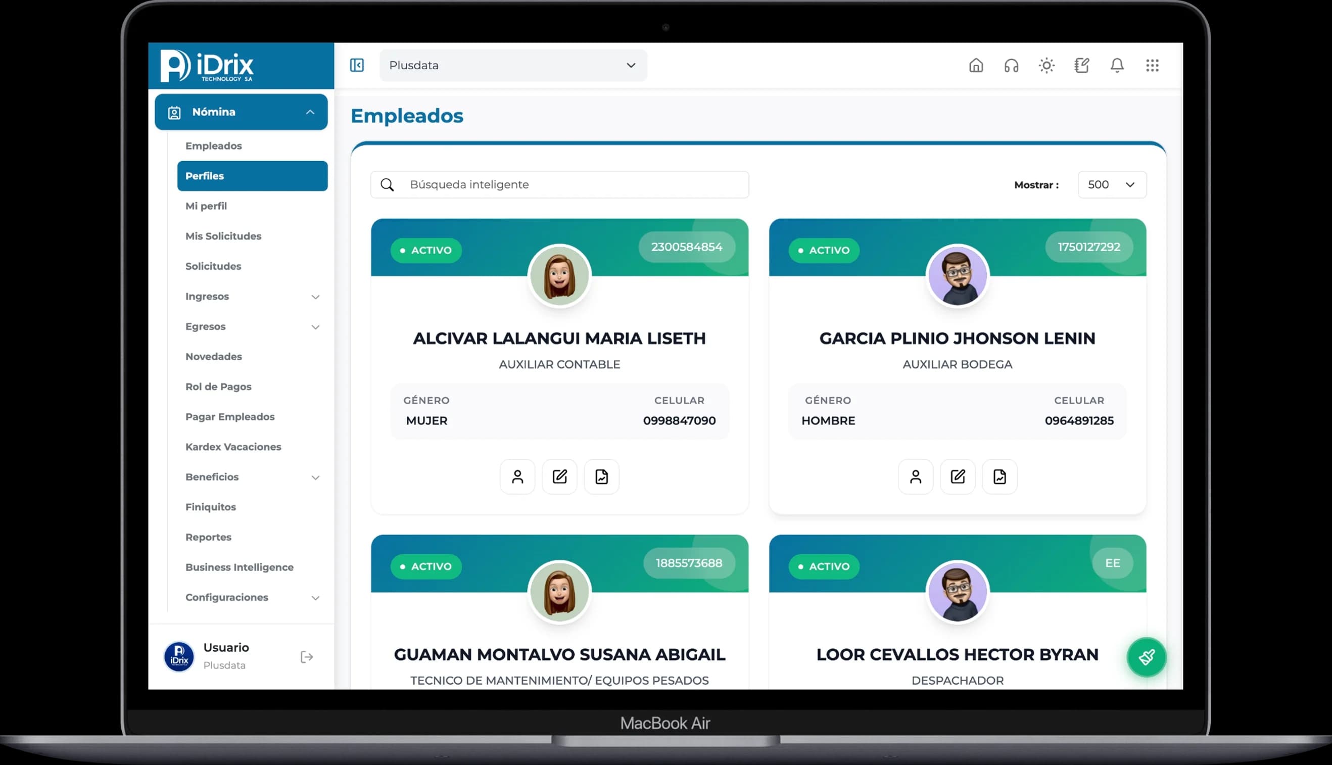Click ID badge 1750127292
This screenshot has width=1332, height=765.
pyautogui.click(x=1089, y=247)
